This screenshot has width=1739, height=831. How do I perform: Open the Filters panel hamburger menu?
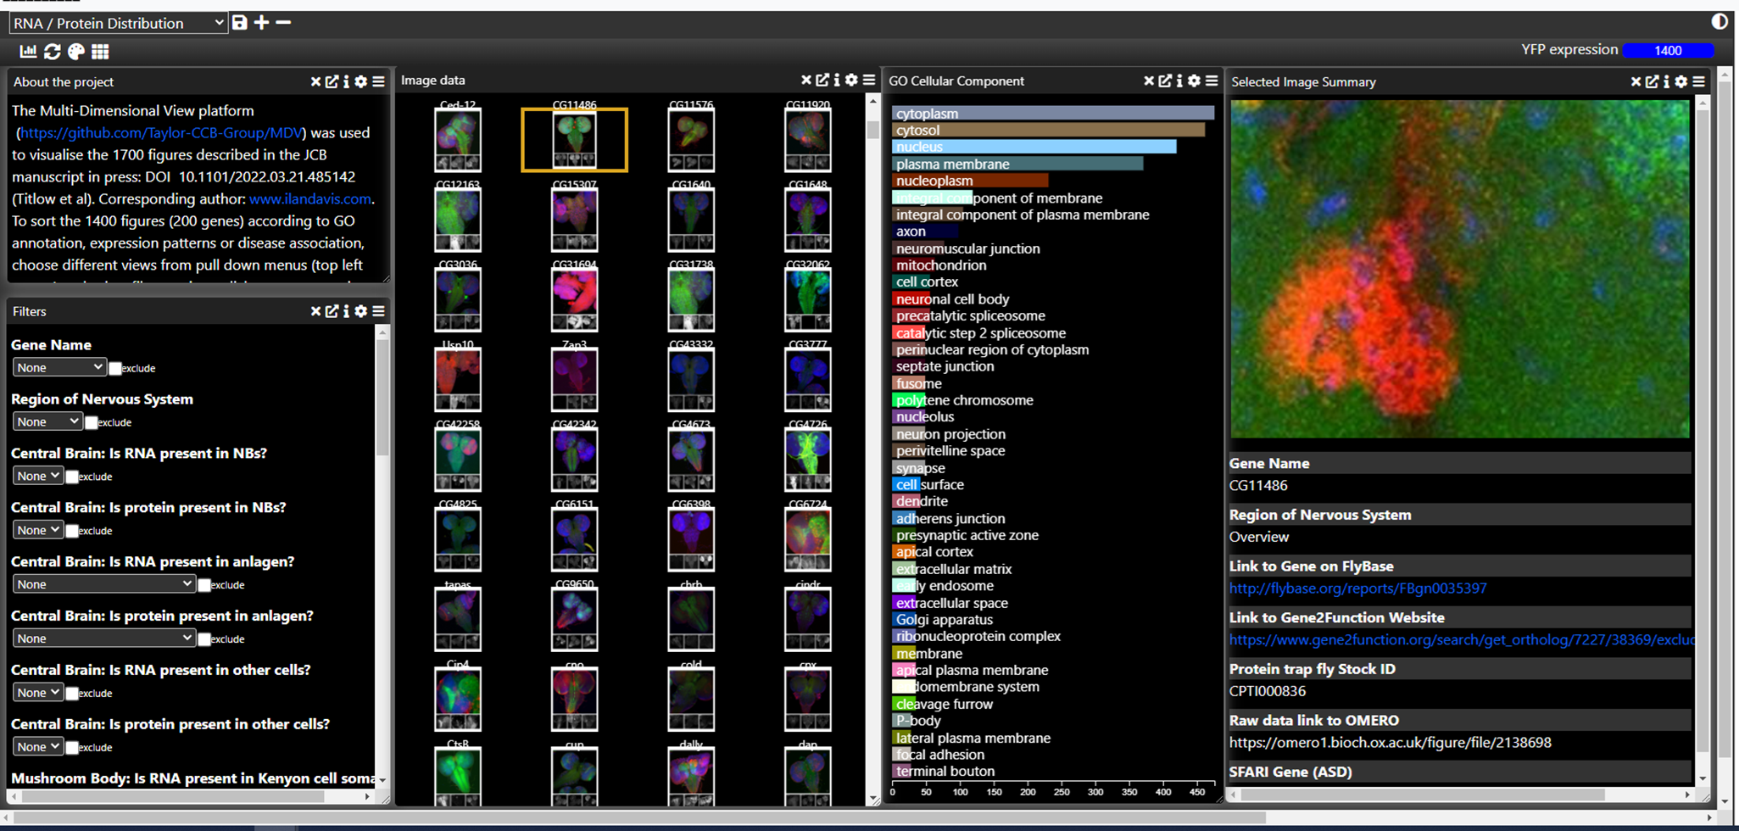(x=378, y=311)
